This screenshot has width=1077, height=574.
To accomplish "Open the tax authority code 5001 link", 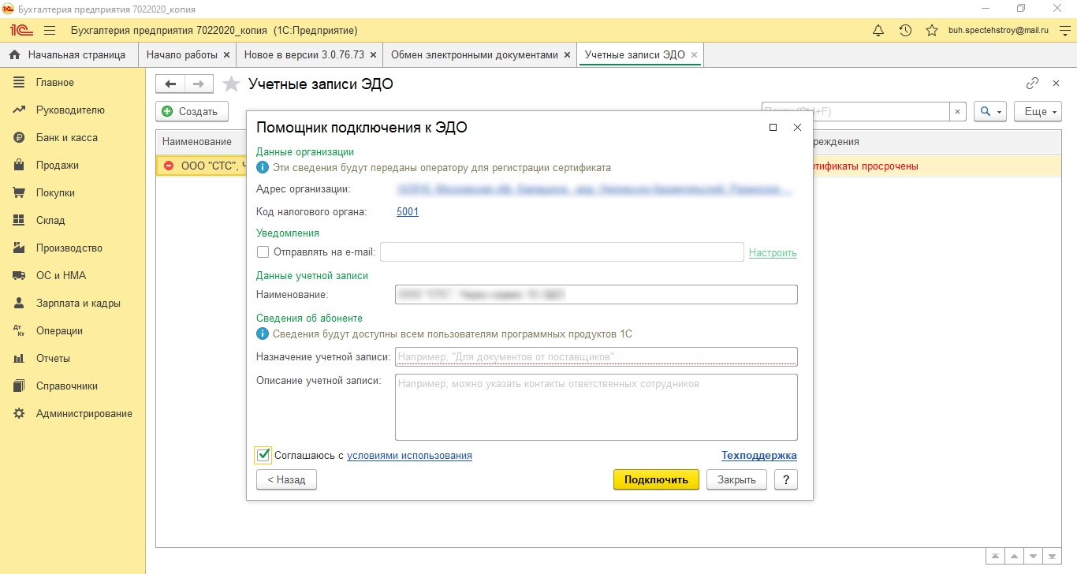I will coord(408,212).
